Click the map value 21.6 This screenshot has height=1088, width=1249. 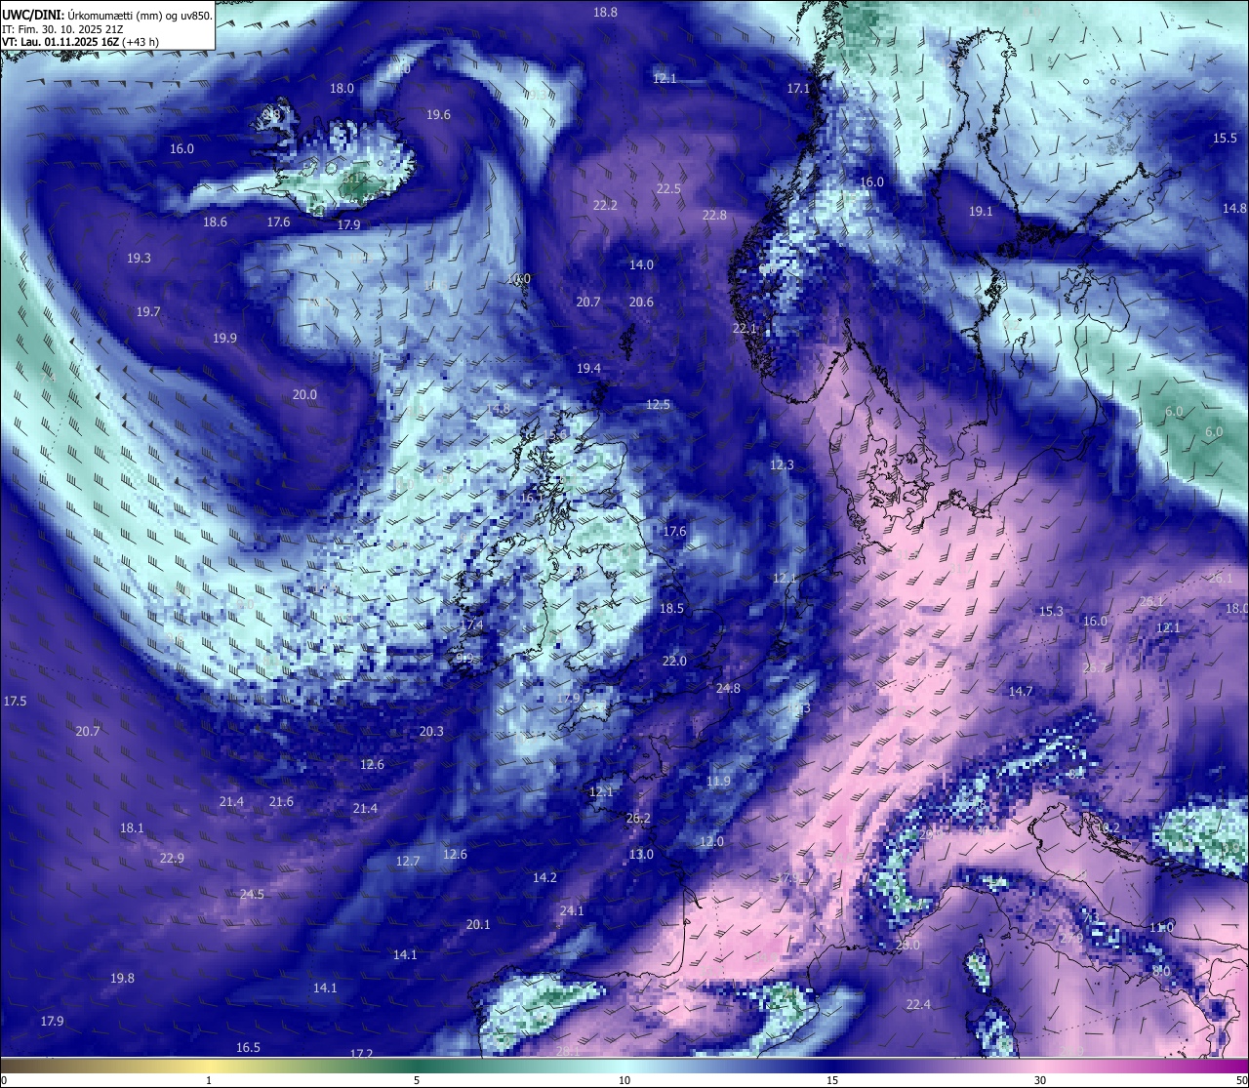point(281,801)
